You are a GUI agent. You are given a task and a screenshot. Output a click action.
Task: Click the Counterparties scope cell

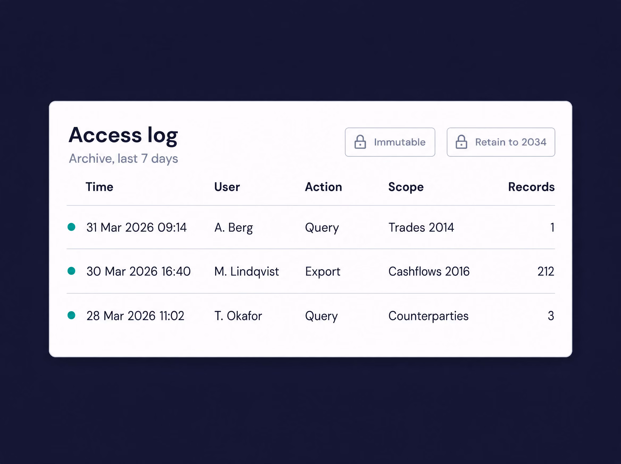click(429, 316)
